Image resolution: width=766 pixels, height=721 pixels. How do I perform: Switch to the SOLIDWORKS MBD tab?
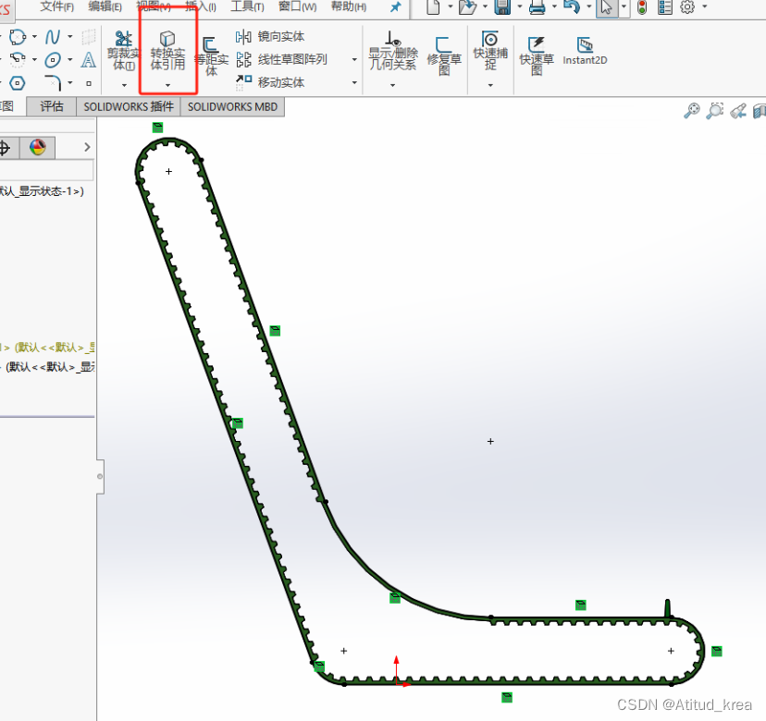(232, 106)
